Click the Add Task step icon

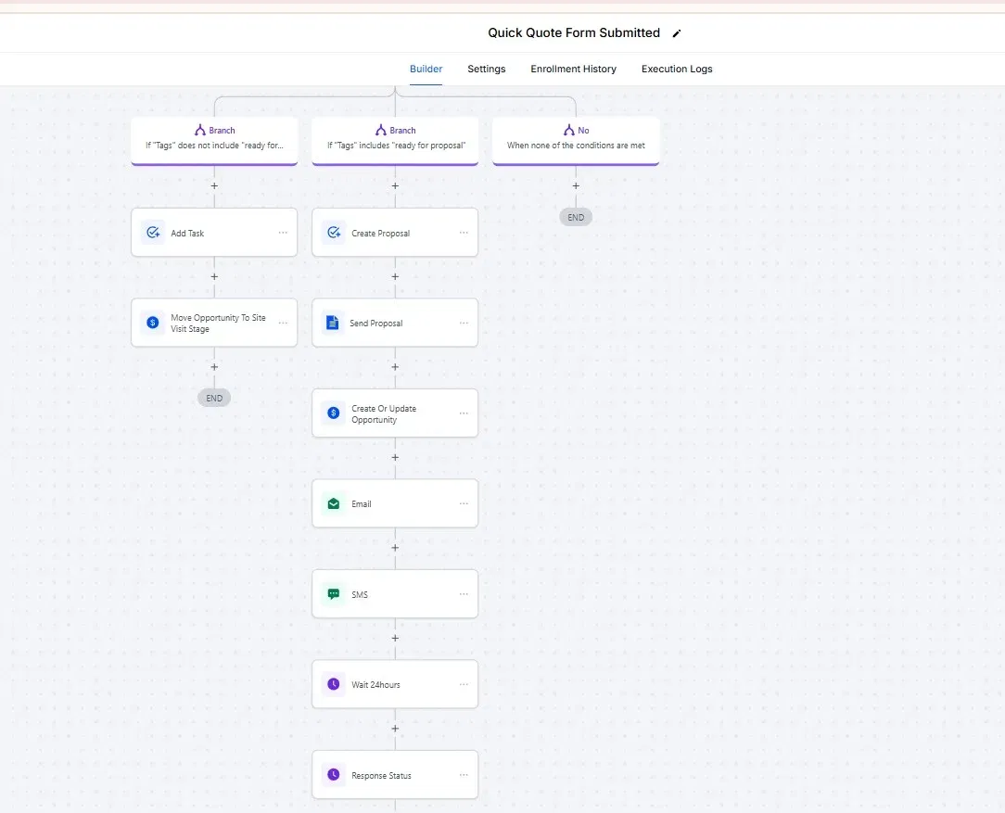(x=153, y=233)
